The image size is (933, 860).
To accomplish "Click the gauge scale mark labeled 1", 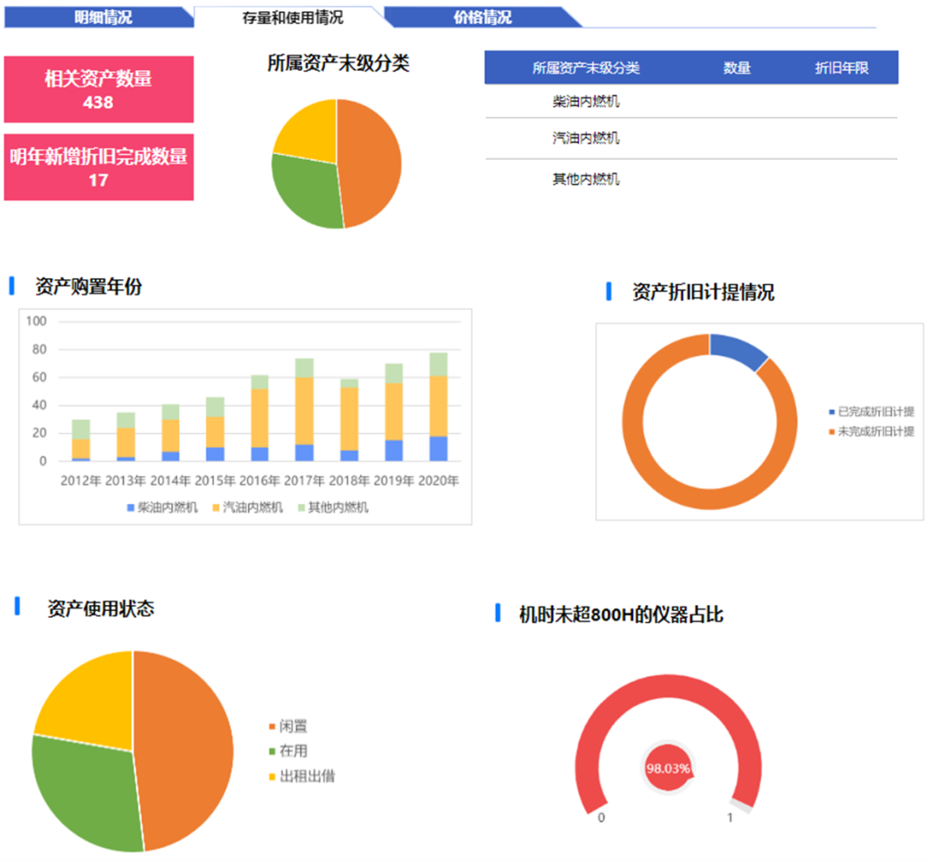I will 732,814.
